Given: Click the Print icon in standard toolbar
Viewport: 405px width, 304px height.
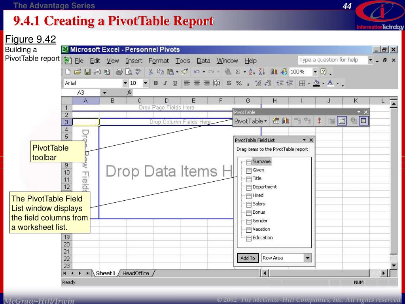Looking at the screenshot, I should pyautogui.click(x=119, y=72).
